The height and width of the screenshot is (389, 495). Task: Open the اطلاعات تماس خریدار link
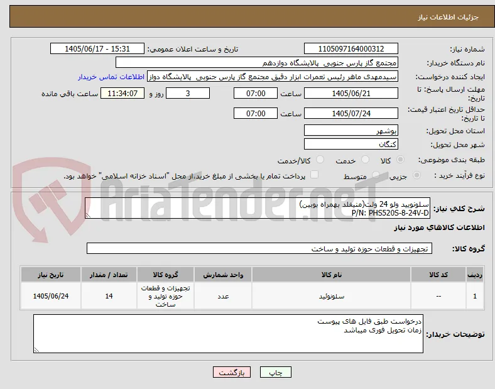(x=111, y=77)
